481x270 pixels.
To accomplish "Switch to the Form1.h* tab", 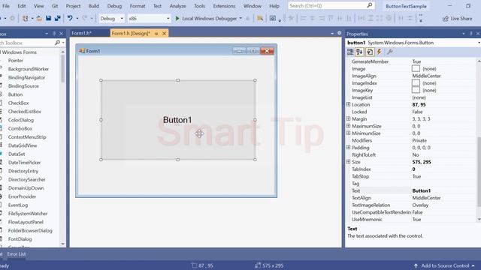I will [x=82, y=33].
